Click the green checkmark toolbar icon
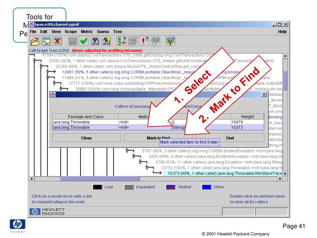This screenshot has width=317, height=238. 84,41
